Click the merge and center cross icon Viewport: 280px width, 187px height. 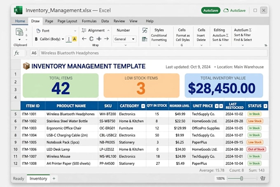click(x=99, y=39)
